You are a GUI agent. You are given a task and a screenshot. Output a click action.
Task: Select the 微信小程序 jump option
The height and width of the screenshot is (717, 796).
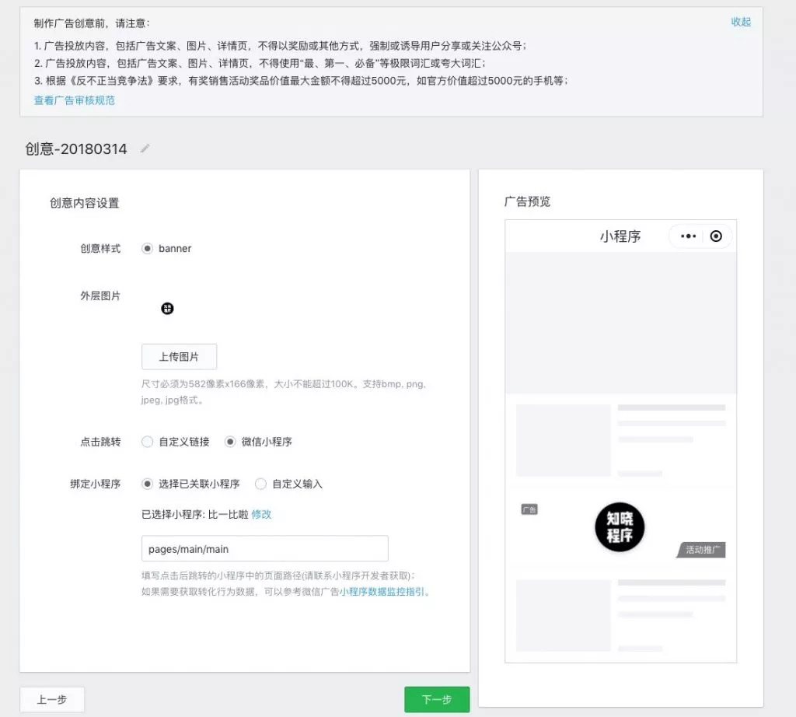pos(230,442)
